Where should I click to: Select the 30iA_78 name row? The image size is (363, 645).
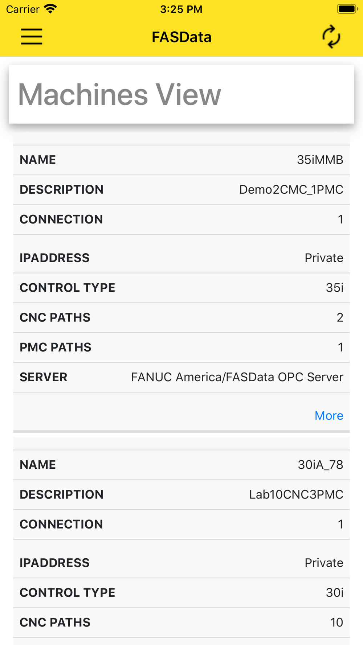181,465
